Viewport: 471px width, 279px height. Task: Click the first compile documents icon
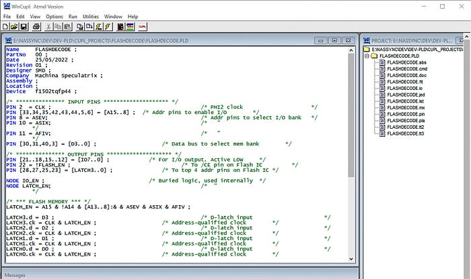tap(80, 27)
